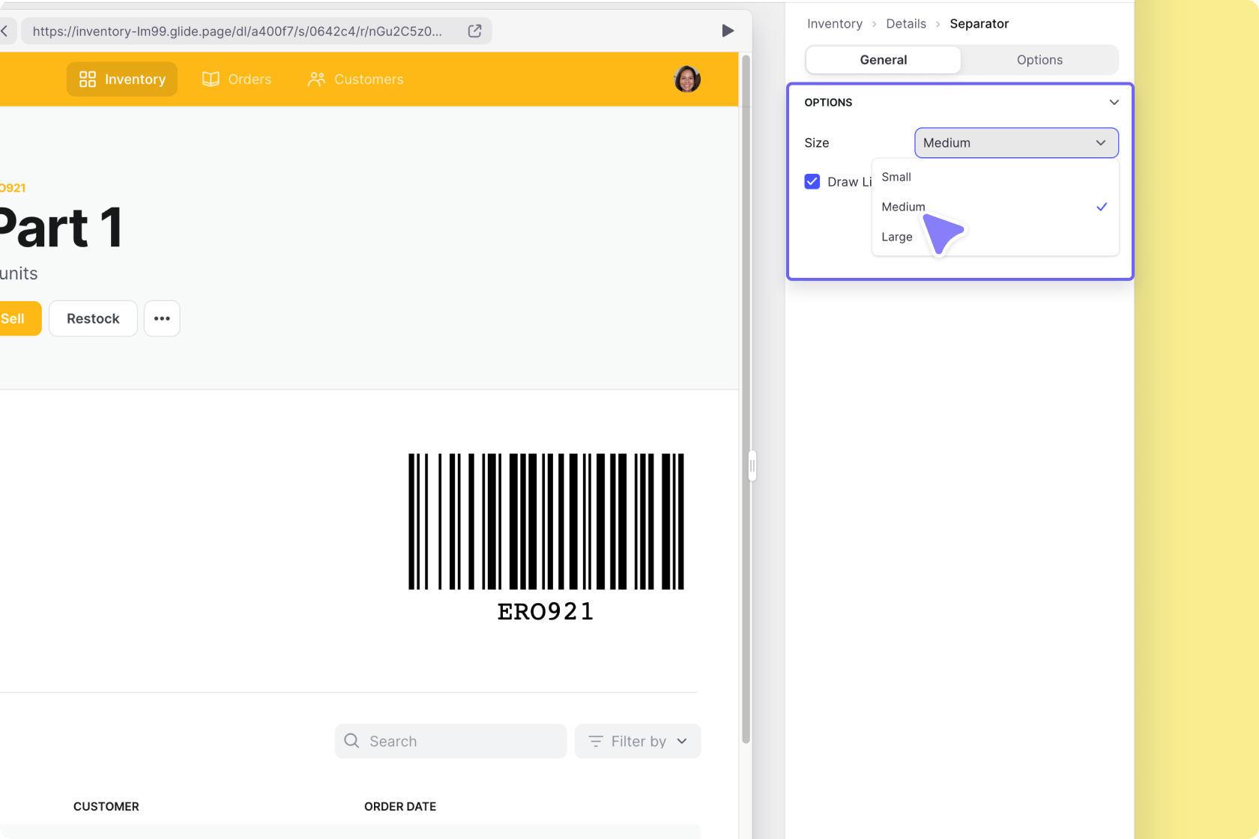Click the three-dots more actions button
This screenshot has height=839, width=1259.
pos(162,318)
